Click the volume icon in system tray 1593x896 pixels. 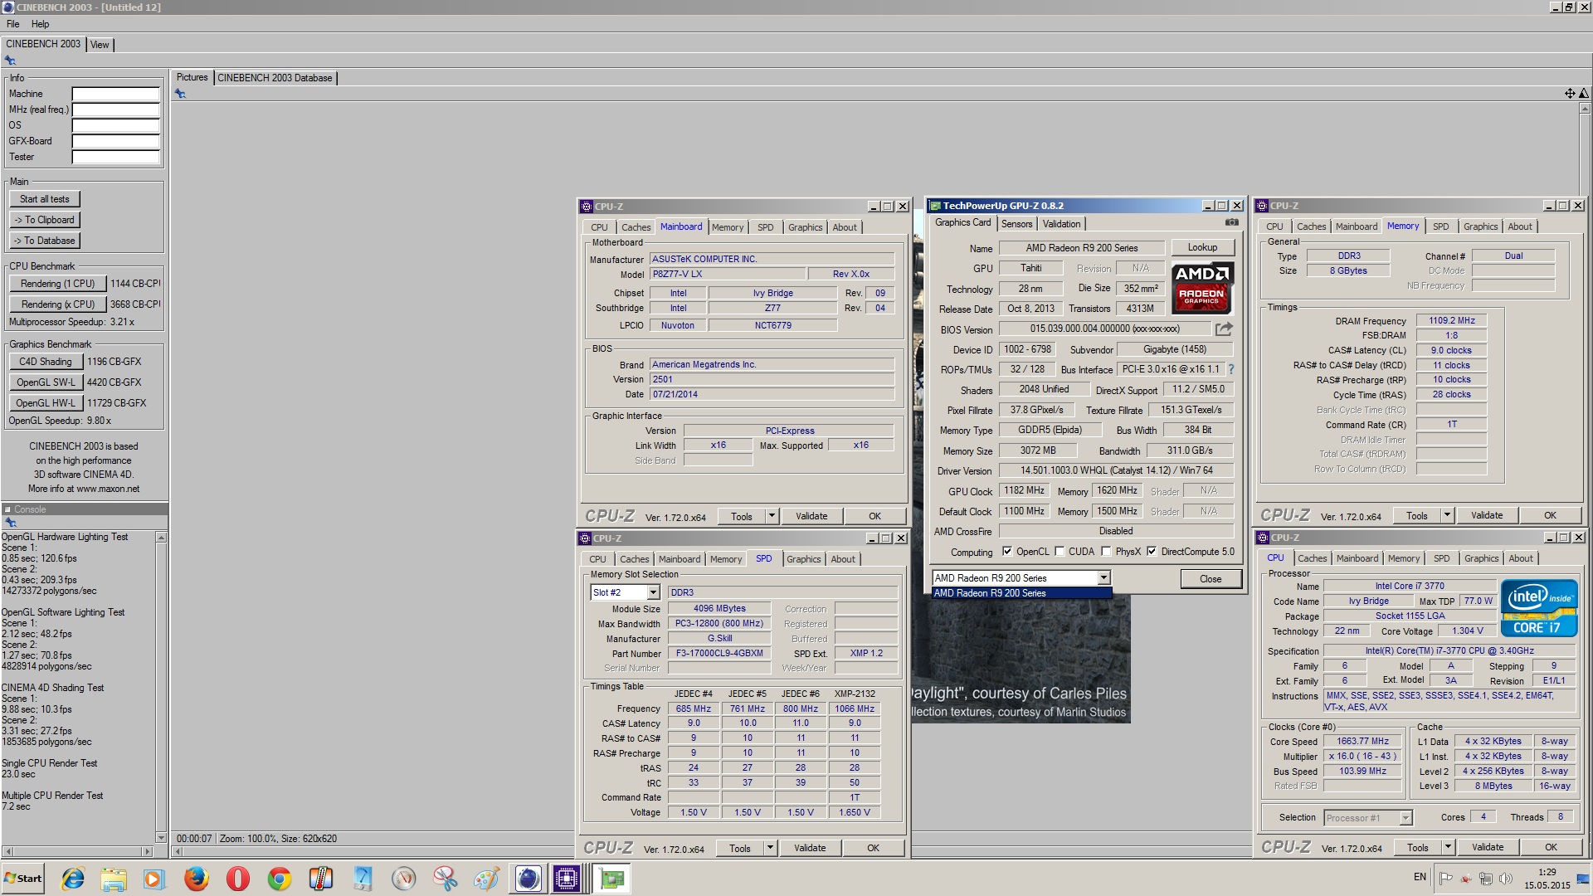tap(1506, 879)
